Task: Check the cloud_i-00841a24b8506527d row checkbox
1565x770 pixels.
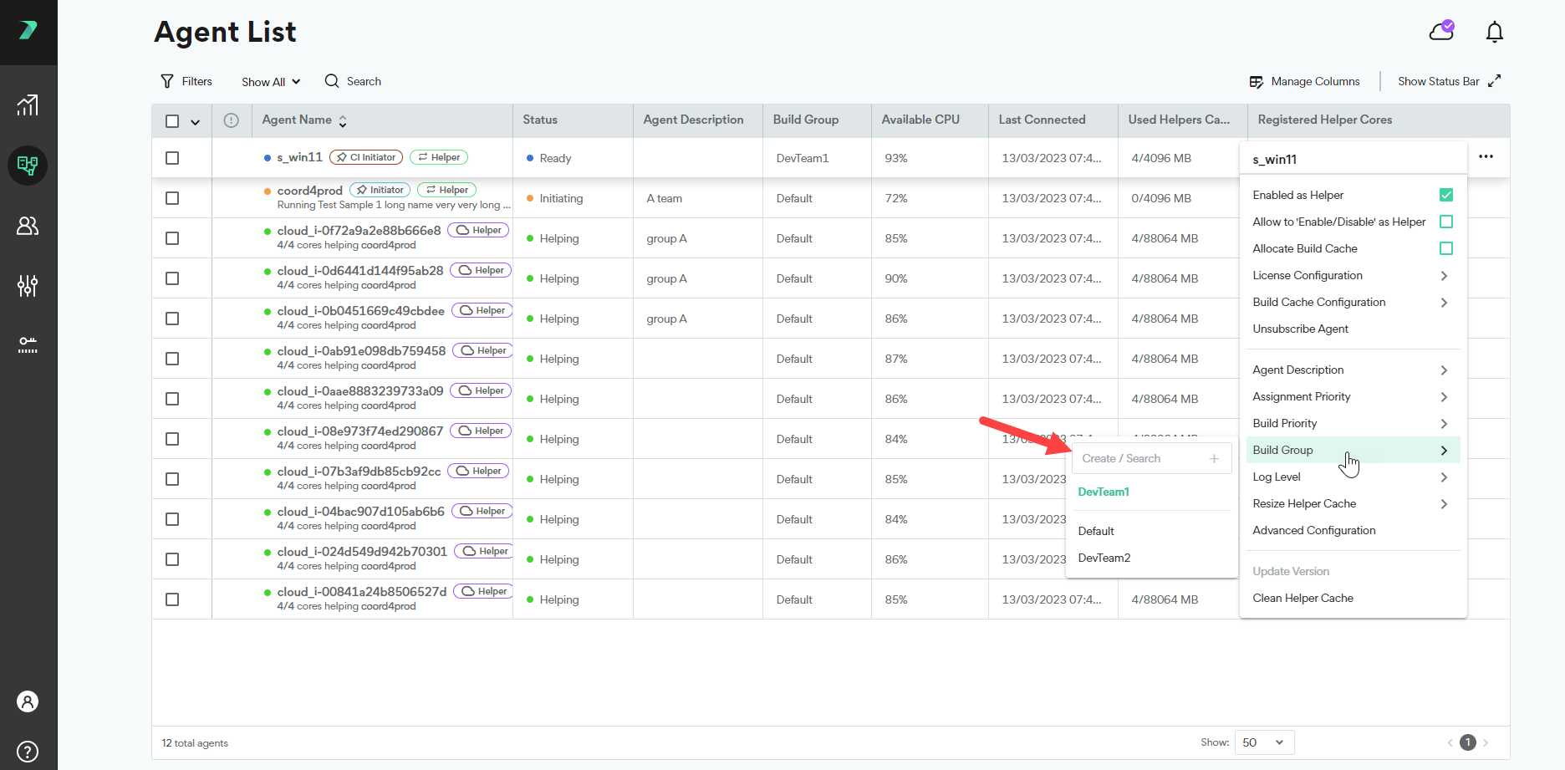Action: (x=172, y=599)
